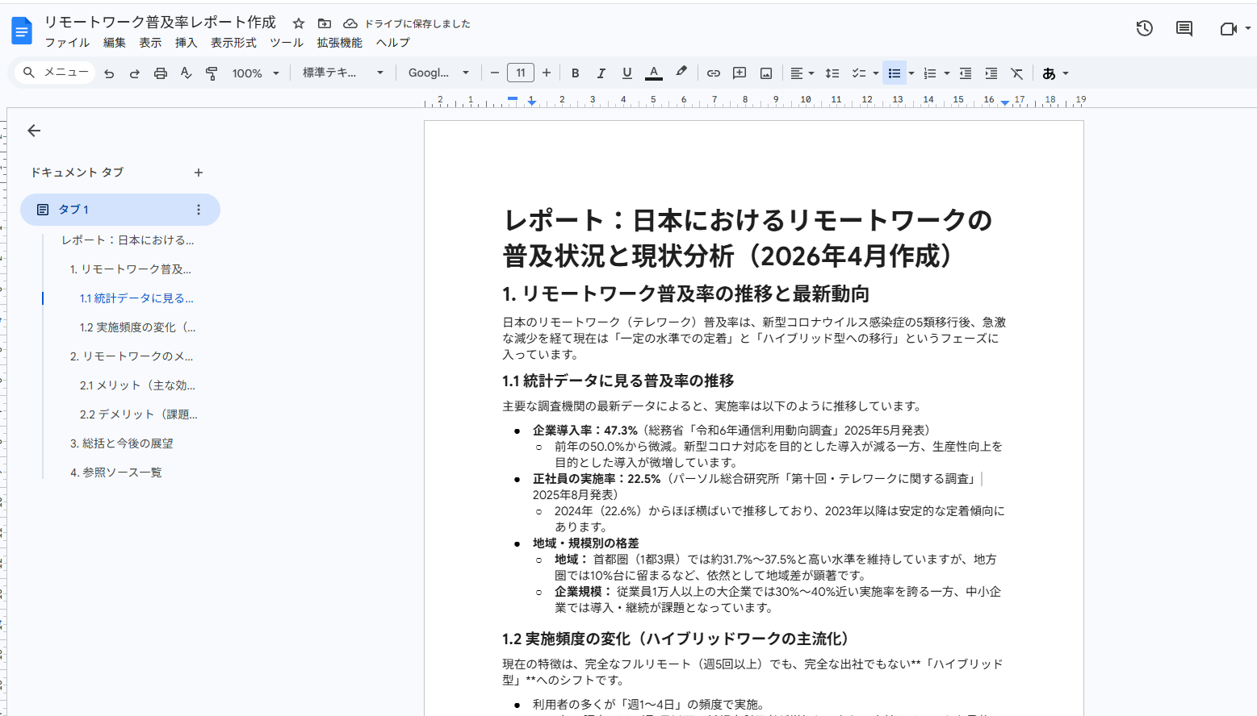Open the text color picker

(x=654, y=73)
